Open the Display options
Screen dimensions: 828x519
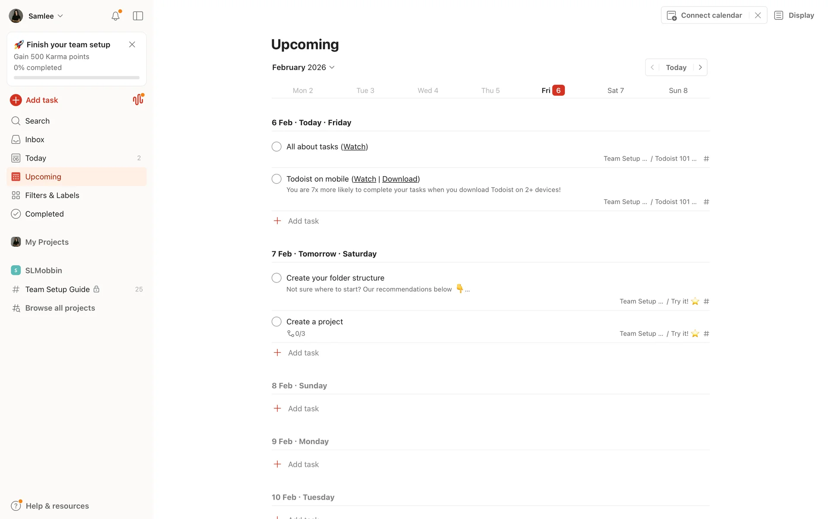point(794,16)
